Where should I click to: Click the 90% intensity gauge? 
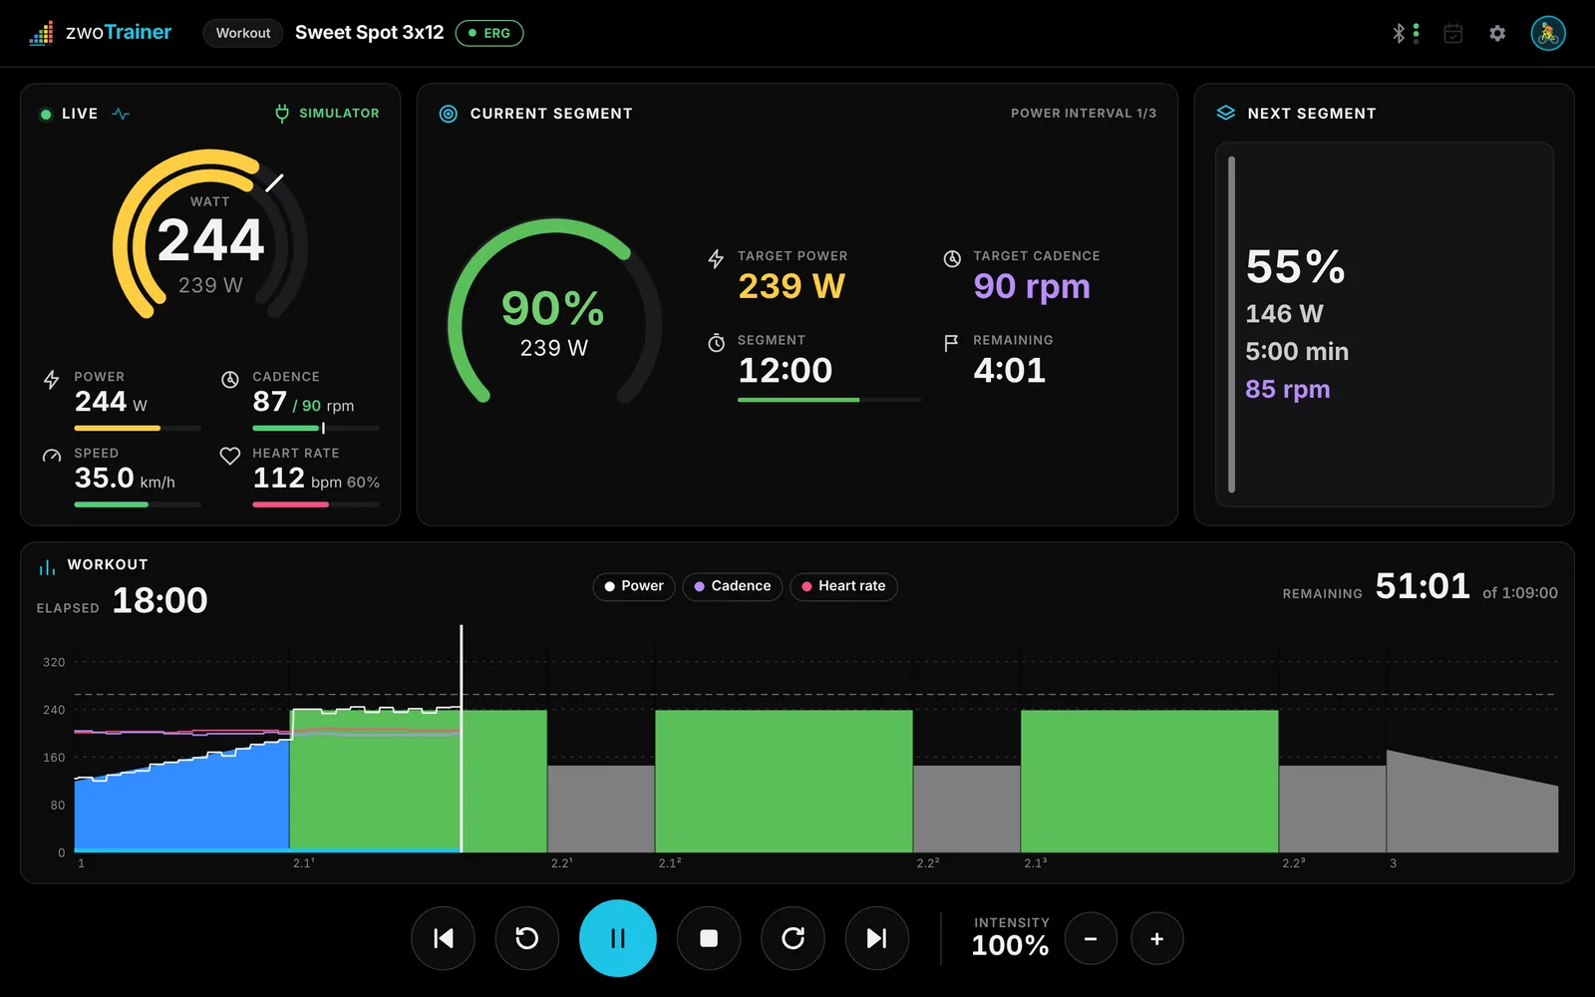(554, 311)
